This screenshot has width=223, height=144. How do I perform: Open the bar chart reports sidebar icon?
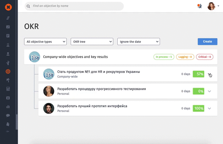(8, 106)
